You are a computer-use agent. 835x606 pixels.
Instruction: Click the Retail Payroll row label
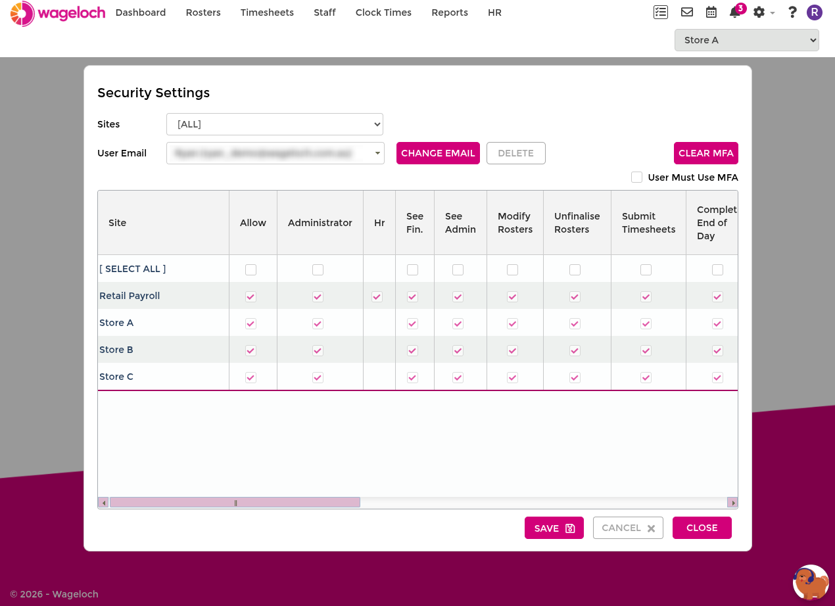[x=130, y=296]
